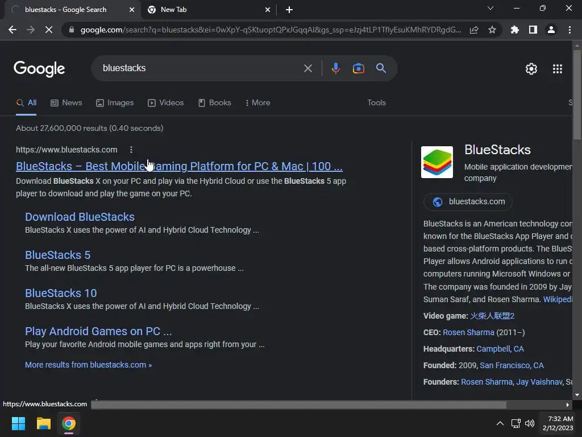Expand the tab search chevron

(490, 8)
